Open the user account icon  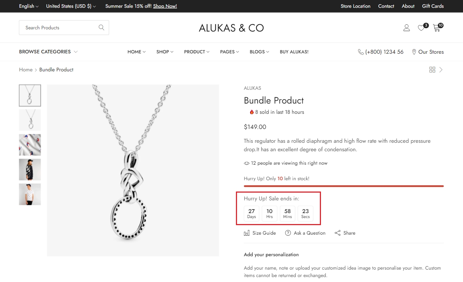click(406, 28)
